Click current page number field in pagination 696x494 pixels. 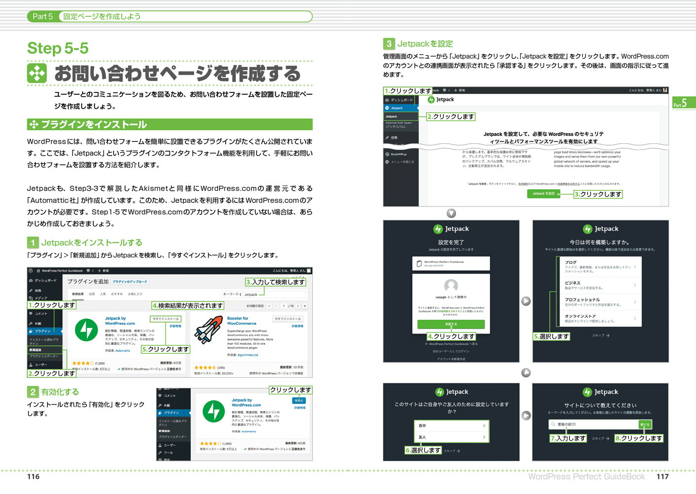[x=284, y=306]
